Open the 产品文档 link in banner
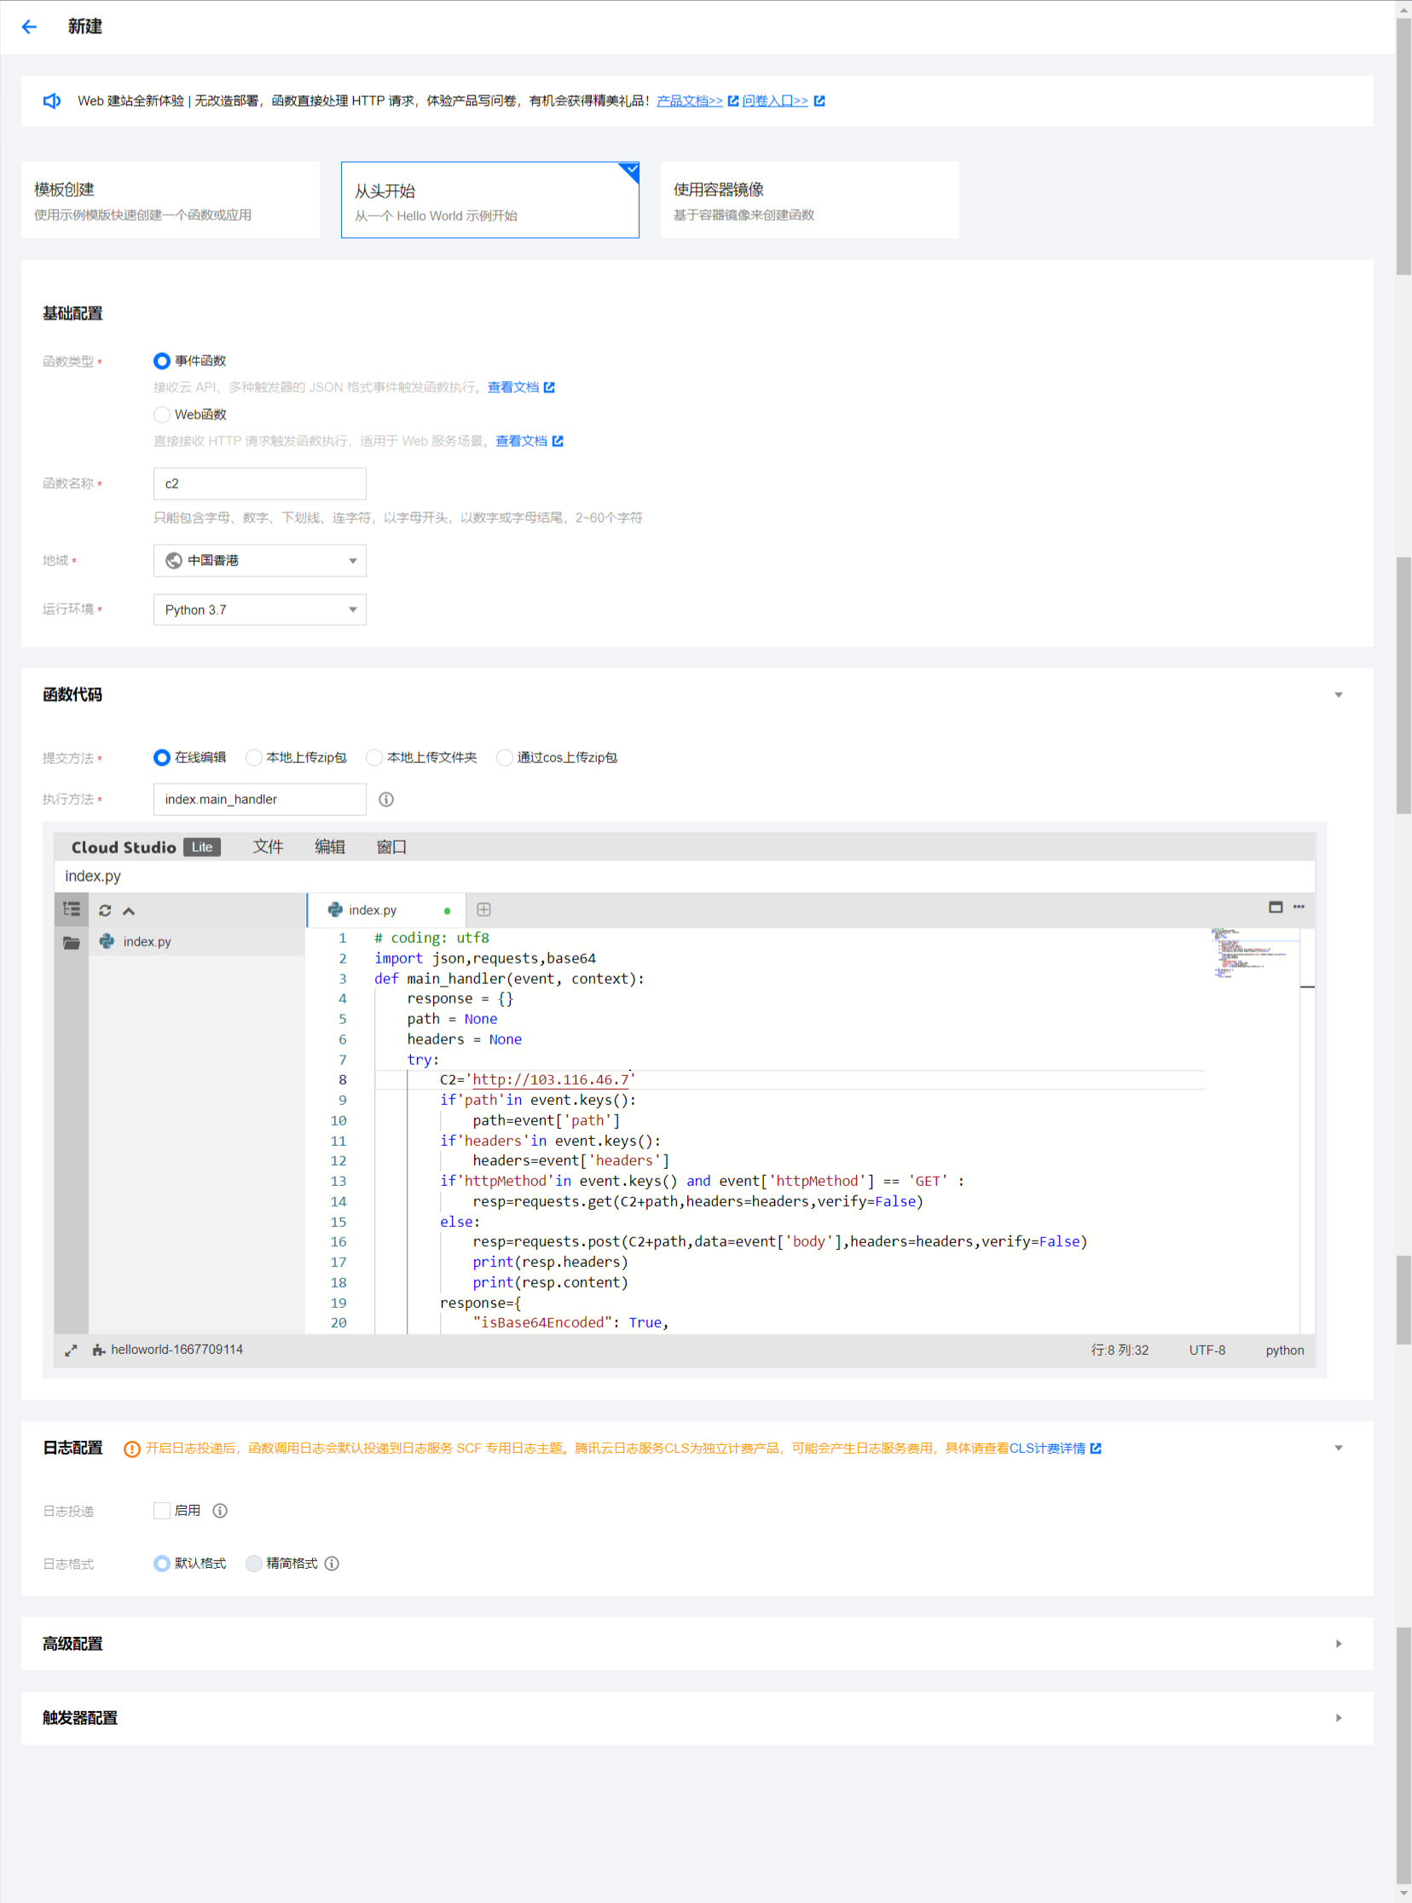1412x1903 pixels. (x=690, y=101)
